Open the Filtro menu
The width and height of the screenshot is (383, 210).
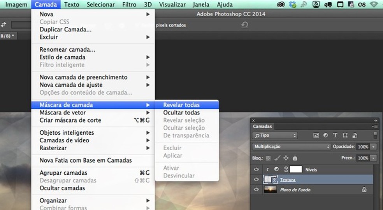[129, 4]
